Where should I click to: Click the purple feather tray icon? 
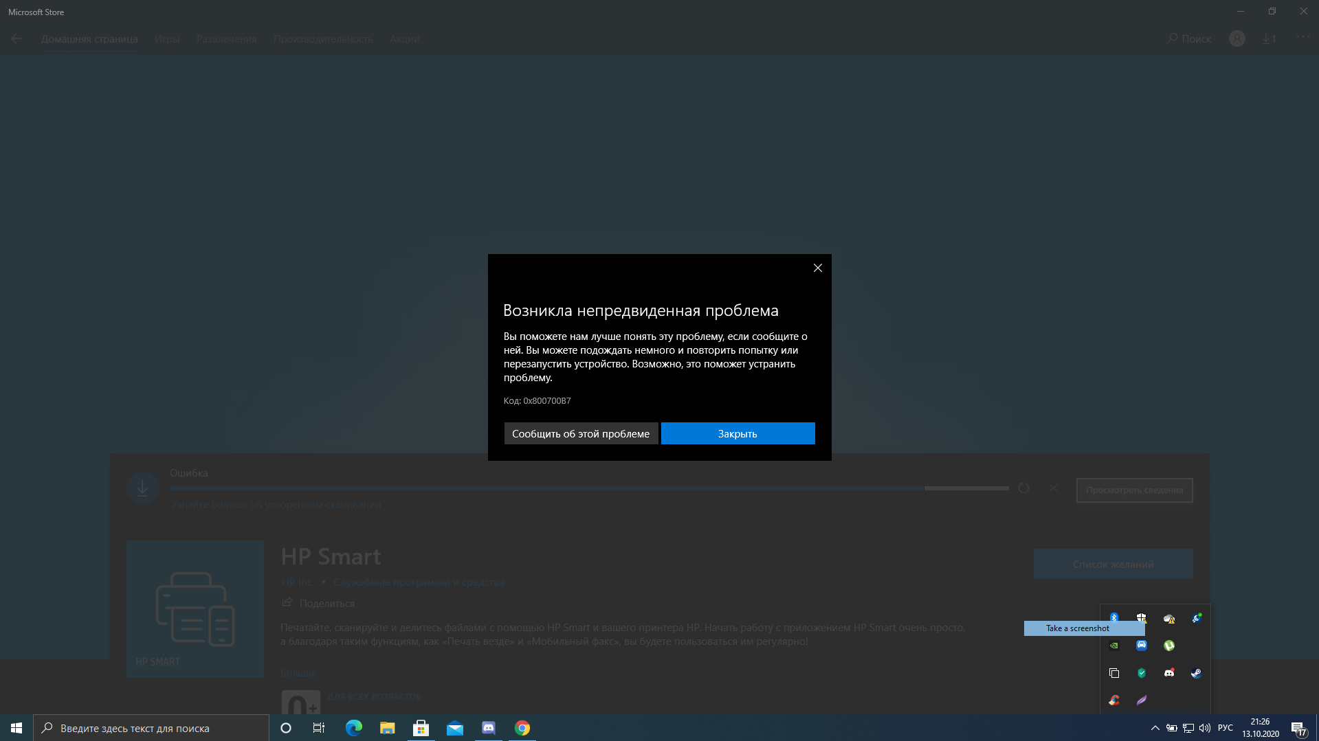tap(1142, 700)
